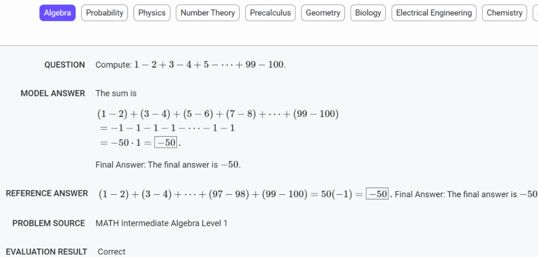Viewport: 538px width, 257px height.
Task: Click the MODEL ANSWER label
Action: point(53,93)
